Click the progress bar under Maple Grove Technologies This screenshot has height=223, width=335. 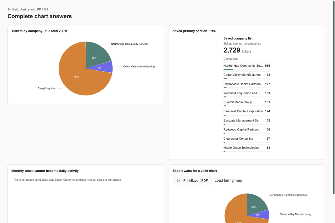point(247,152)
